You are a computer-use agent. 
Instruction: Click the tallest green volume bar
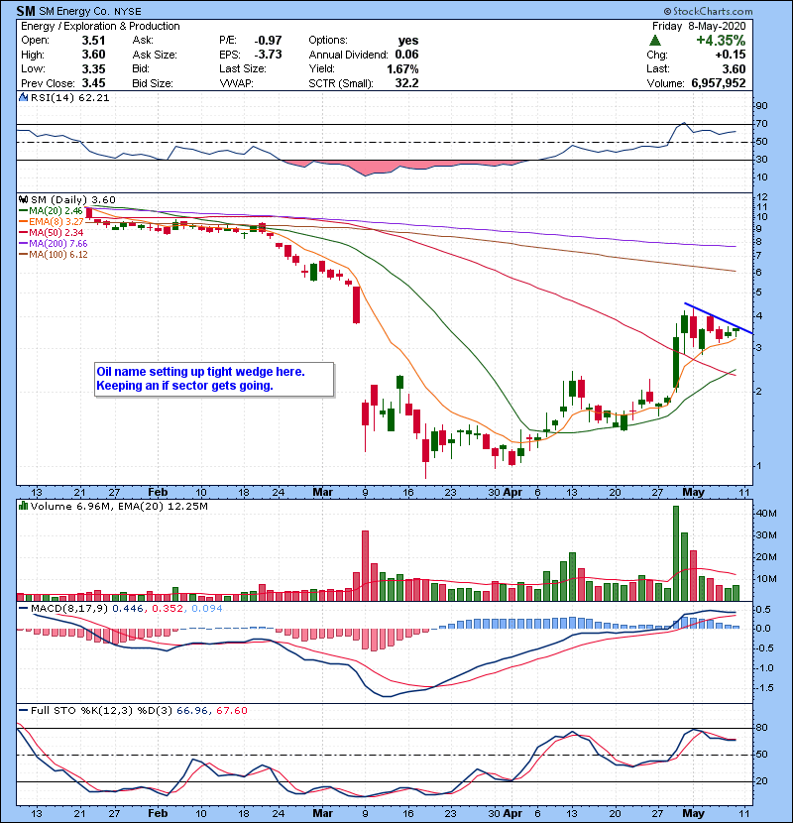tap(676, 553)
